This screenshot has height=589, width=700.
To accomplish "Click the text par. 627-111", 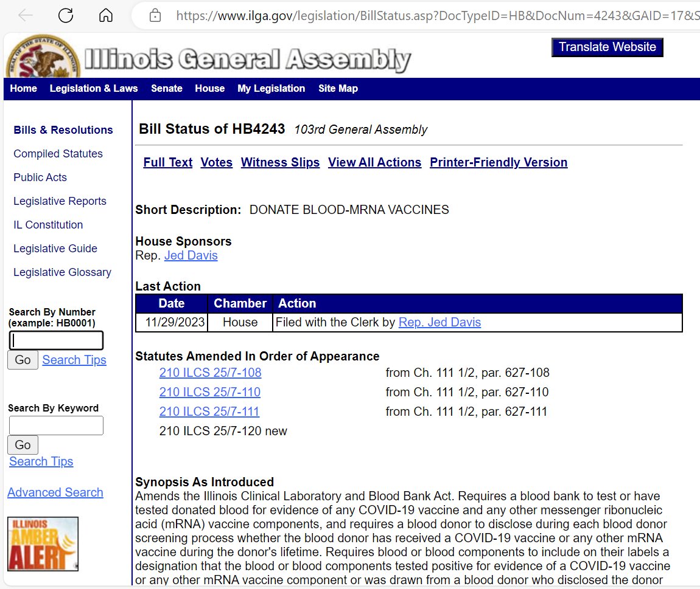I will coord(514,412).
